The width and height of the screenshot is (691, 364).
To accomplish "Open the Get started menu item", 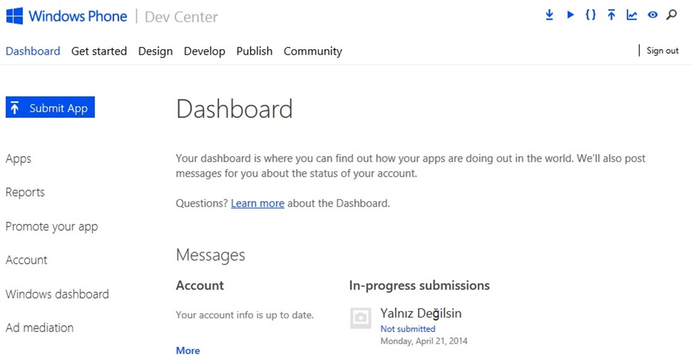I will click(x=99, y=51).
